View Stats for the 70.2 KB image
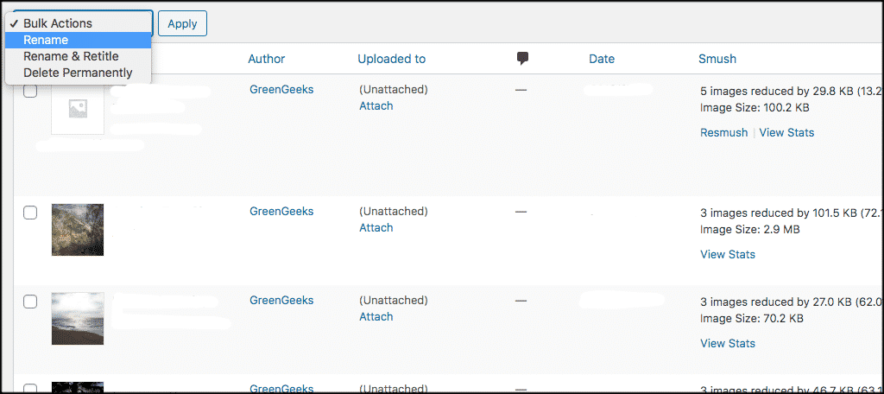The height and width of the screenshot is (394, 884). pyautogui.click(x=727, y=343)
